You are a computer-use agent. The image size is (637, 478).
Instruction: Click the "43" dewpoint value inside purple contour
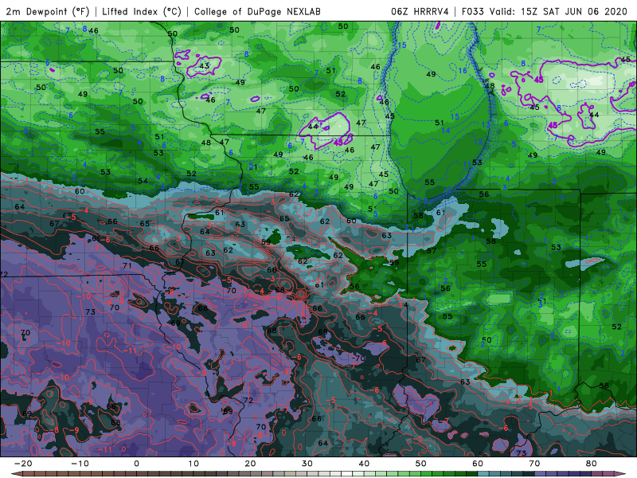(205, 65)
